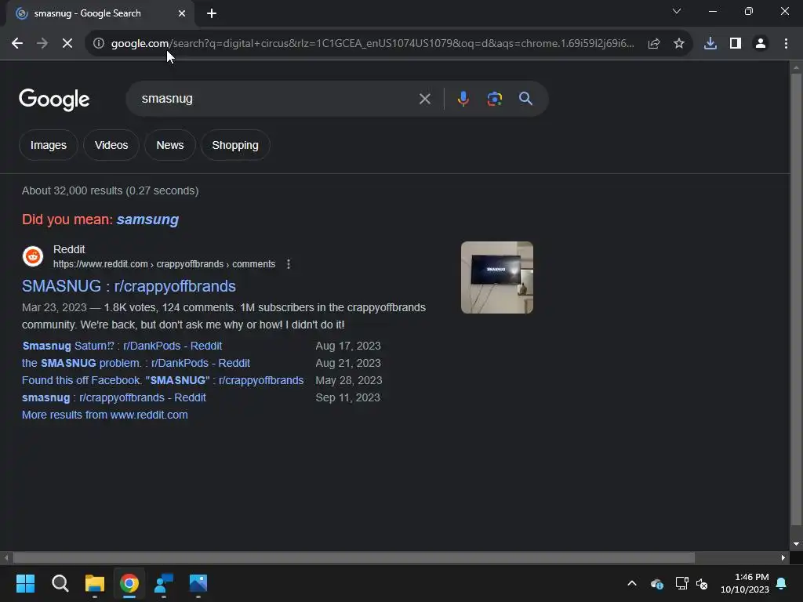Open File Explorer from taskbar
The height and width of the screenshot is (602, 803).
click(x=95, y=583)
